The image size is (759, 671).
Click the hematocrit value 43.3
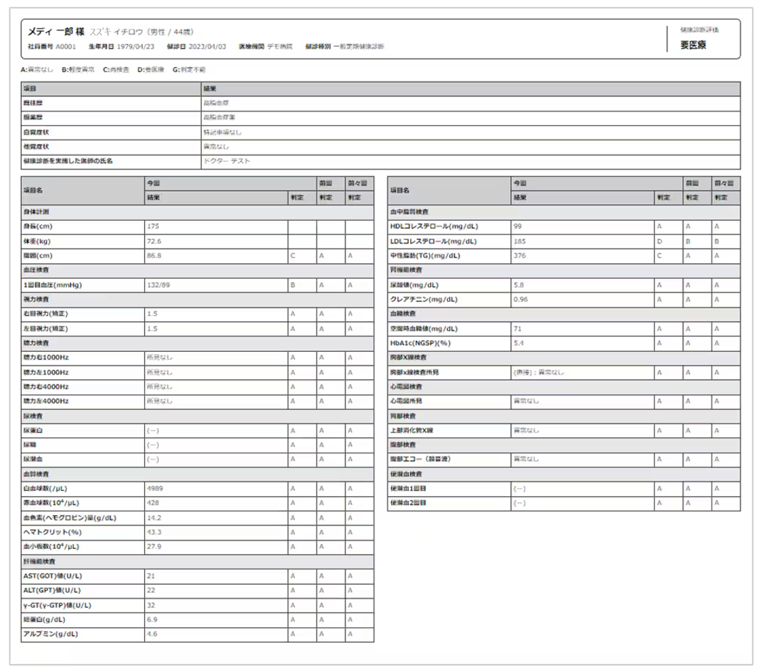point(154,532)
